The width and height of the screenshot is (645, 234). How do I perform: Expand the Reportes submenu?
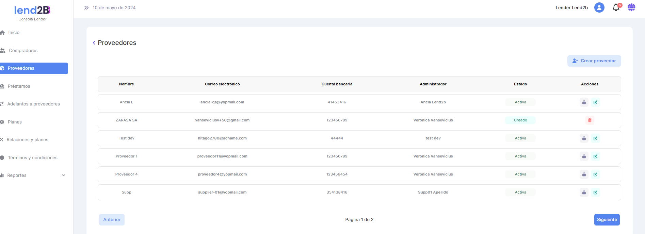point(63,175)
